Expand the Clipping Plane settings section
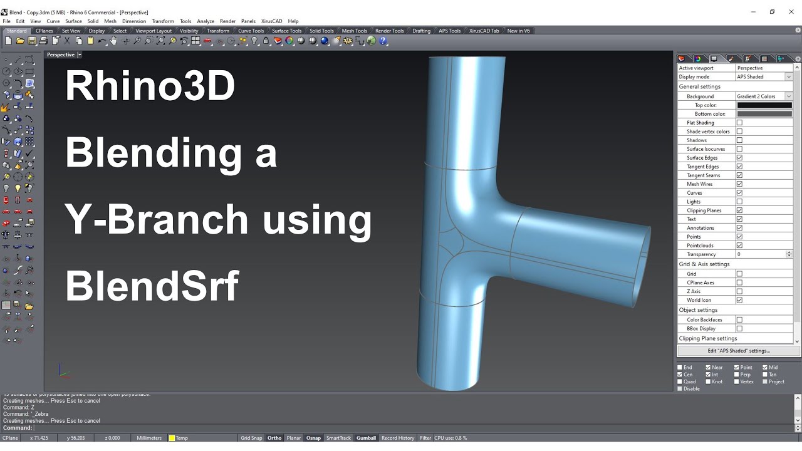The height and width of the screenshot is (451, 802). 708,338
